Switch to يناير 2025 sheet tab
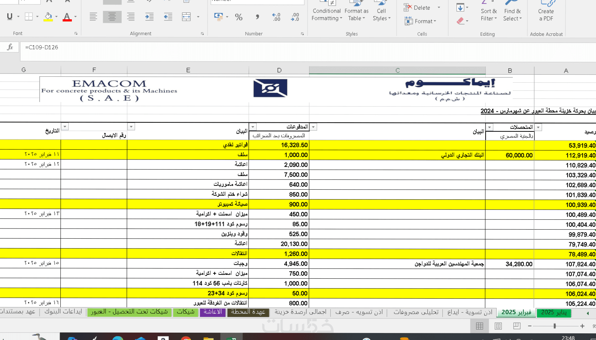596x340 pixels. click(x=554, y=312)
